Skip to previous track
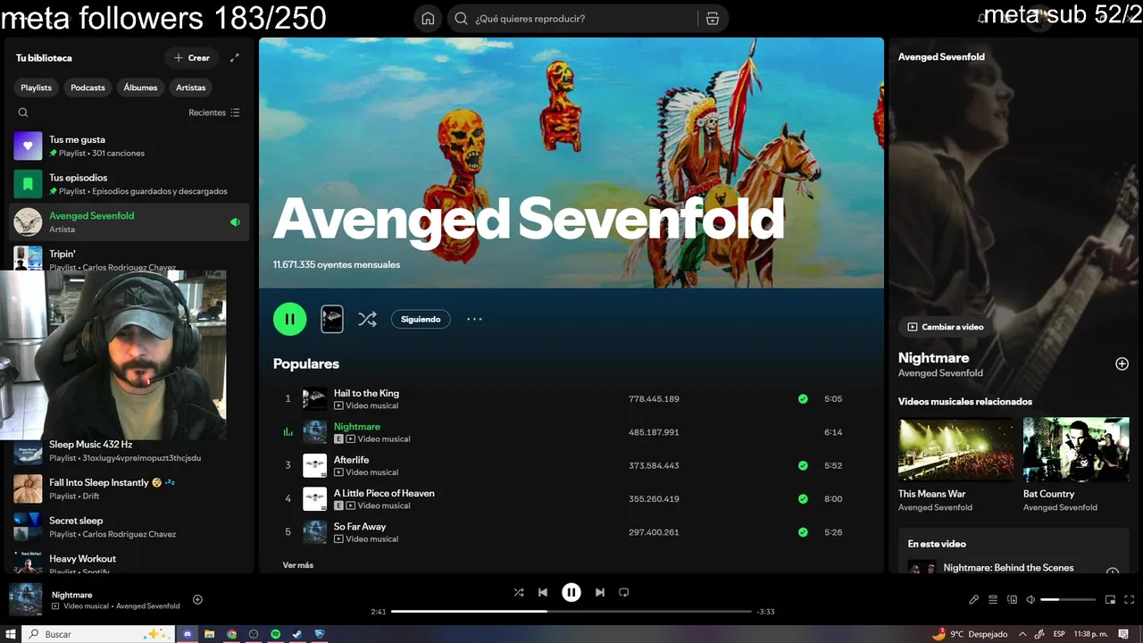Screen dimensions: 1143x643 point(543,592)
